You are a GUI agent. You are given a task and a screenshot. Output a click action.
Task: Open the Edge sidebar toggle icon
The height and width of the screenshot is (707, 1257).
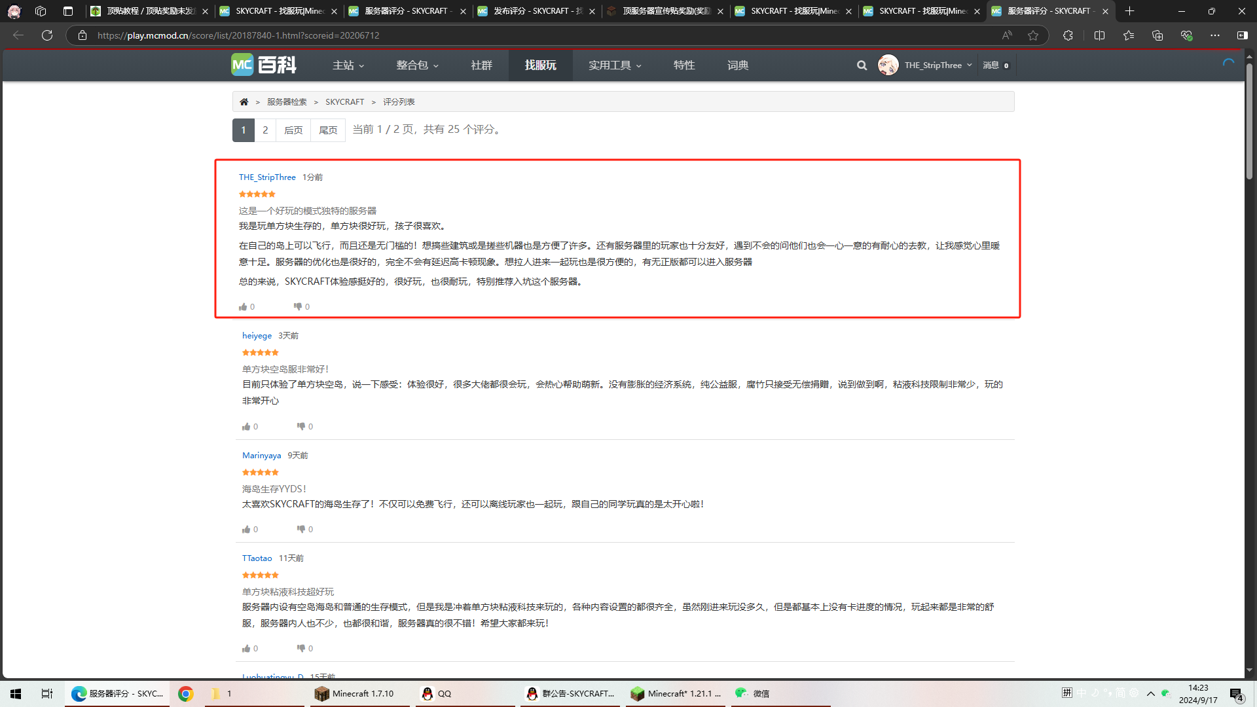(1242, 35)
